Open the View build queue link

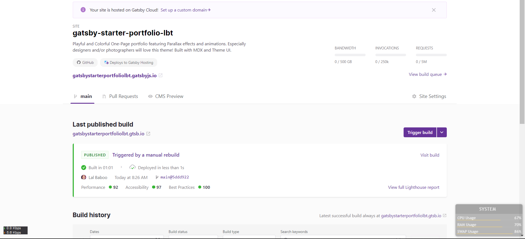tap(428, 74)
